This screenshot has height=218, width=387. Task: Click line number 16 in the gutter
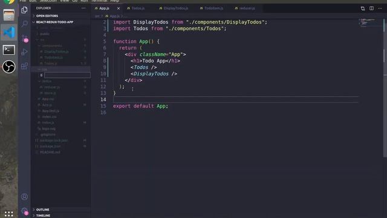(x=103, y=113)
